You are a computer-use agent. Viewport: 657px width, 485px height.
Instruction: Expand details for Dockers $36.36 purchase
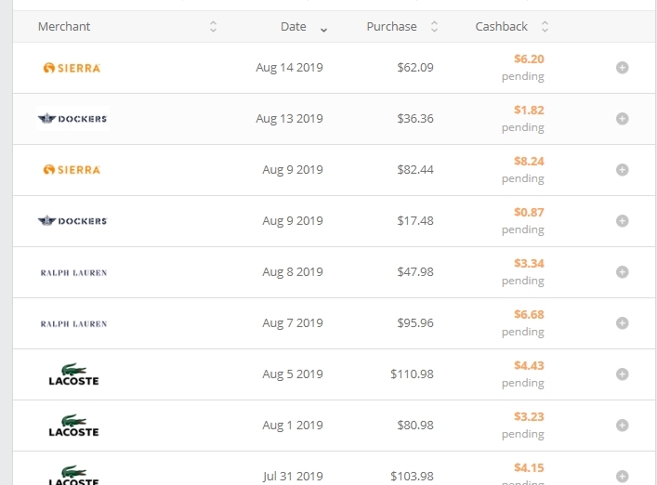[622, 119]
